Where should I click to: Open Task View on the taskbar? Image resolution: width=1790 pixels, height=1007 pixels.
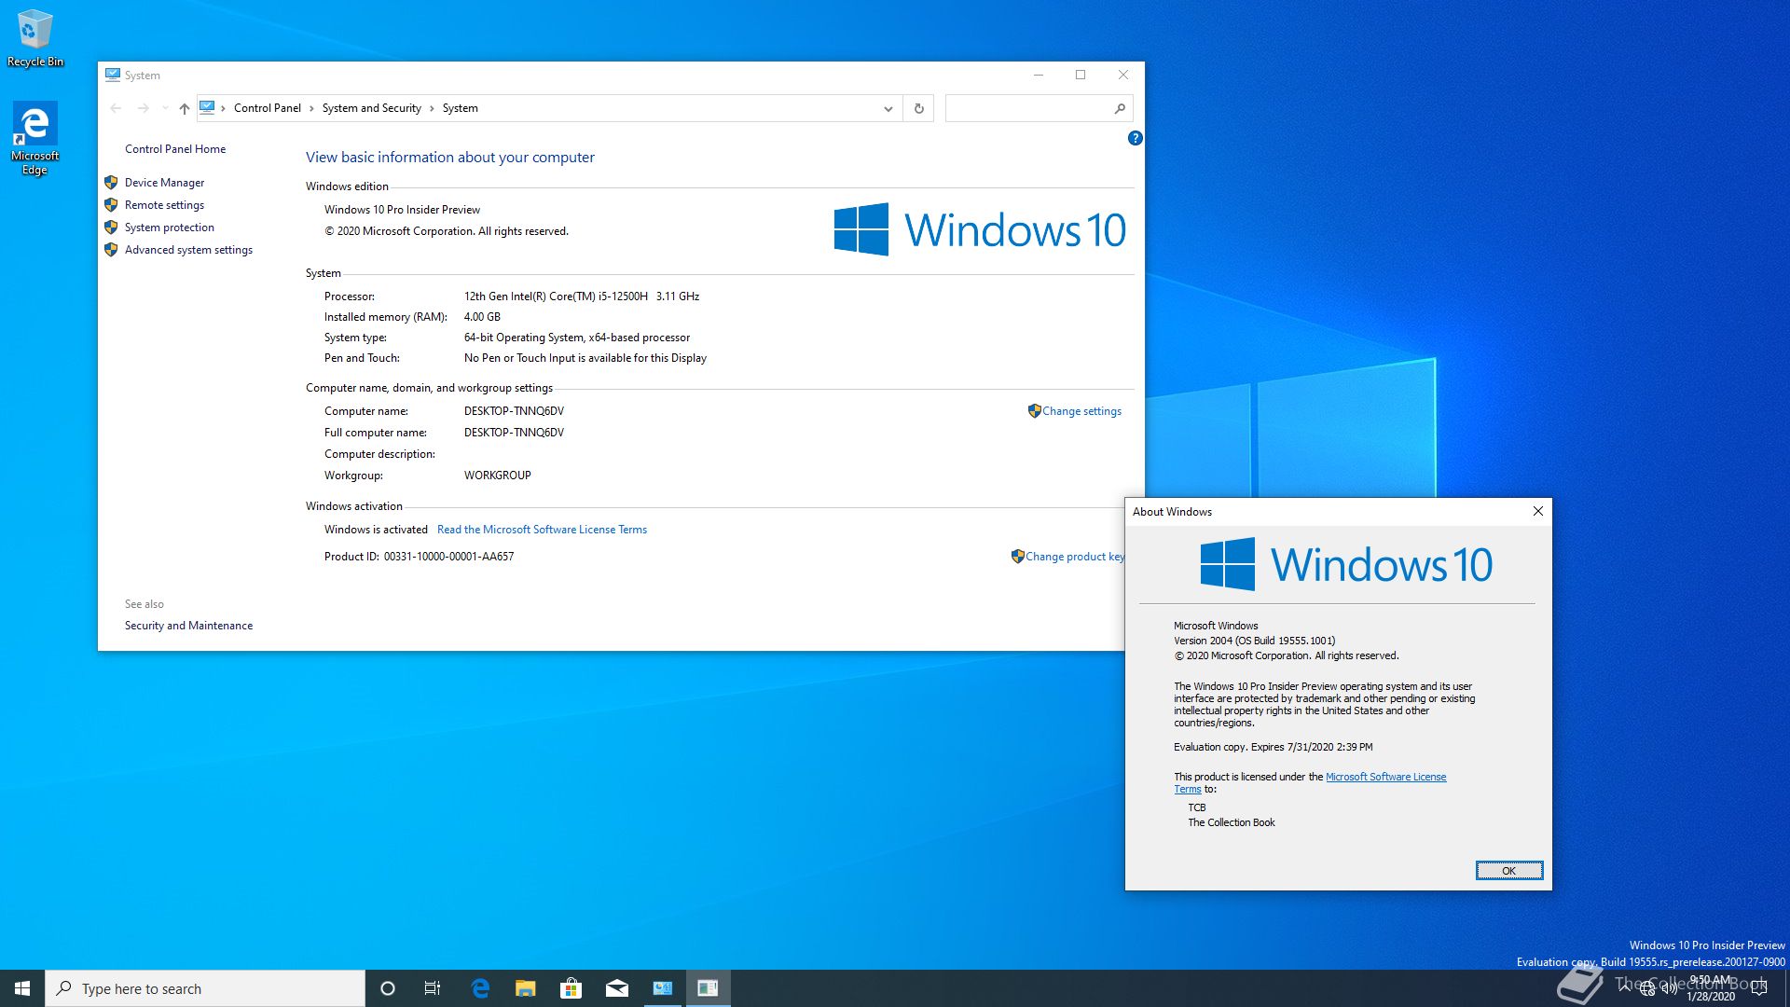coord(433,988)
